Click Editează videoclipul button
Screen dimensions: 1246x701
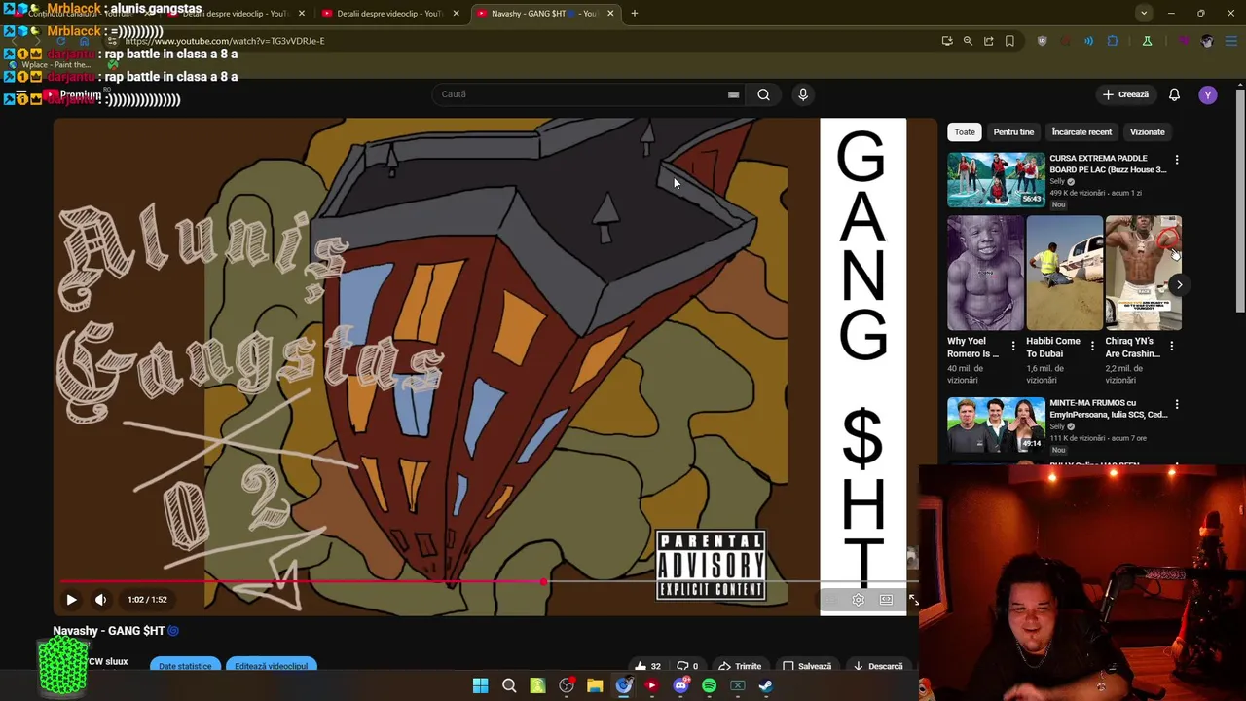pos(271,666)
